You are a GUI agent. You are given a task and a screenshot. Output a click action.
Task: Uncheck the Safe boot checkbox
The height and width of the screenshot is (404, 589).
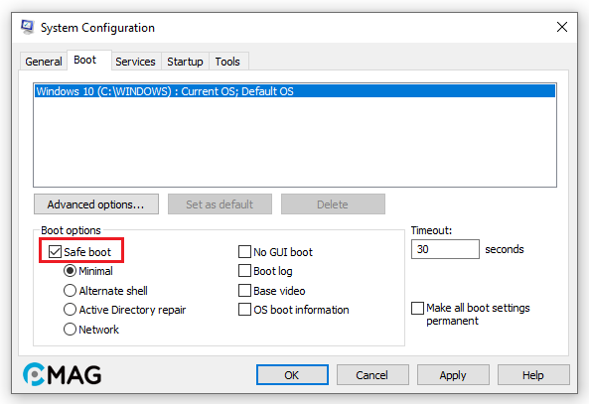(x=55, y=251)
